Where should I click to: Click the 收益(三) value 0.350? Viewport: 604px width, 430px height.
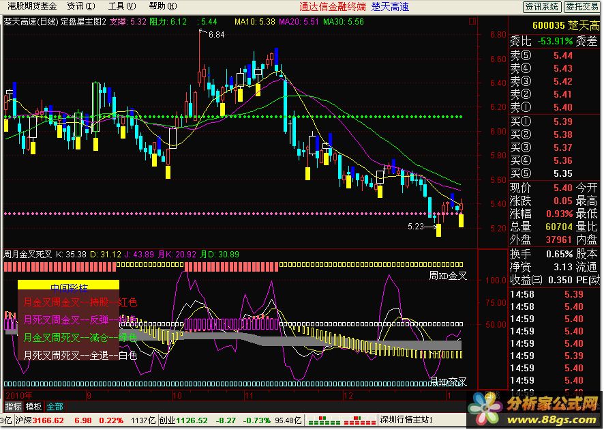click(559, 280)
